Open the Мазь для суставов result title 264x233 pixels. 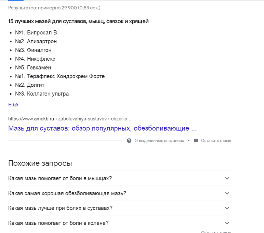tap(102, 128)
